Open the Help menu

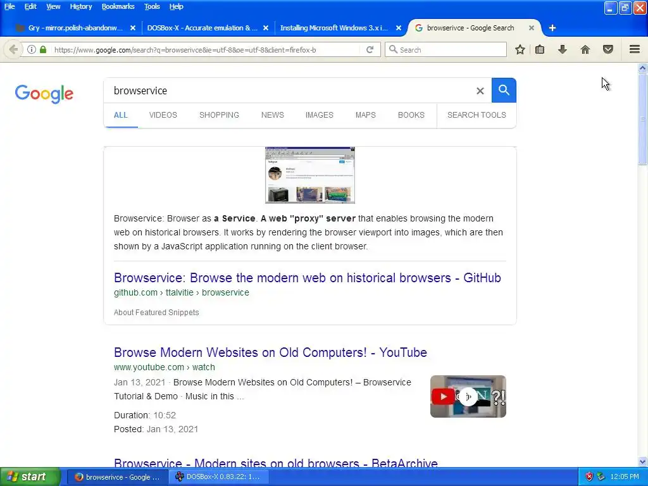point(176,6)
